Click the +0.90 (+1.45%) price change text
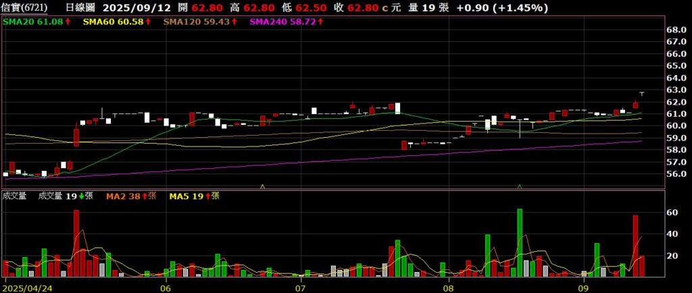This screenshot has width=692, height=293. coord(502,7)
